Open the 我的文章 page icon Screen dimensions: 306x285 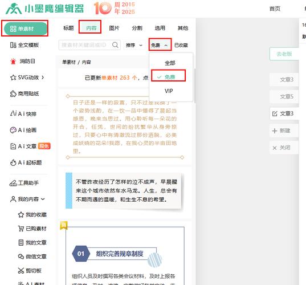[21, 243]
